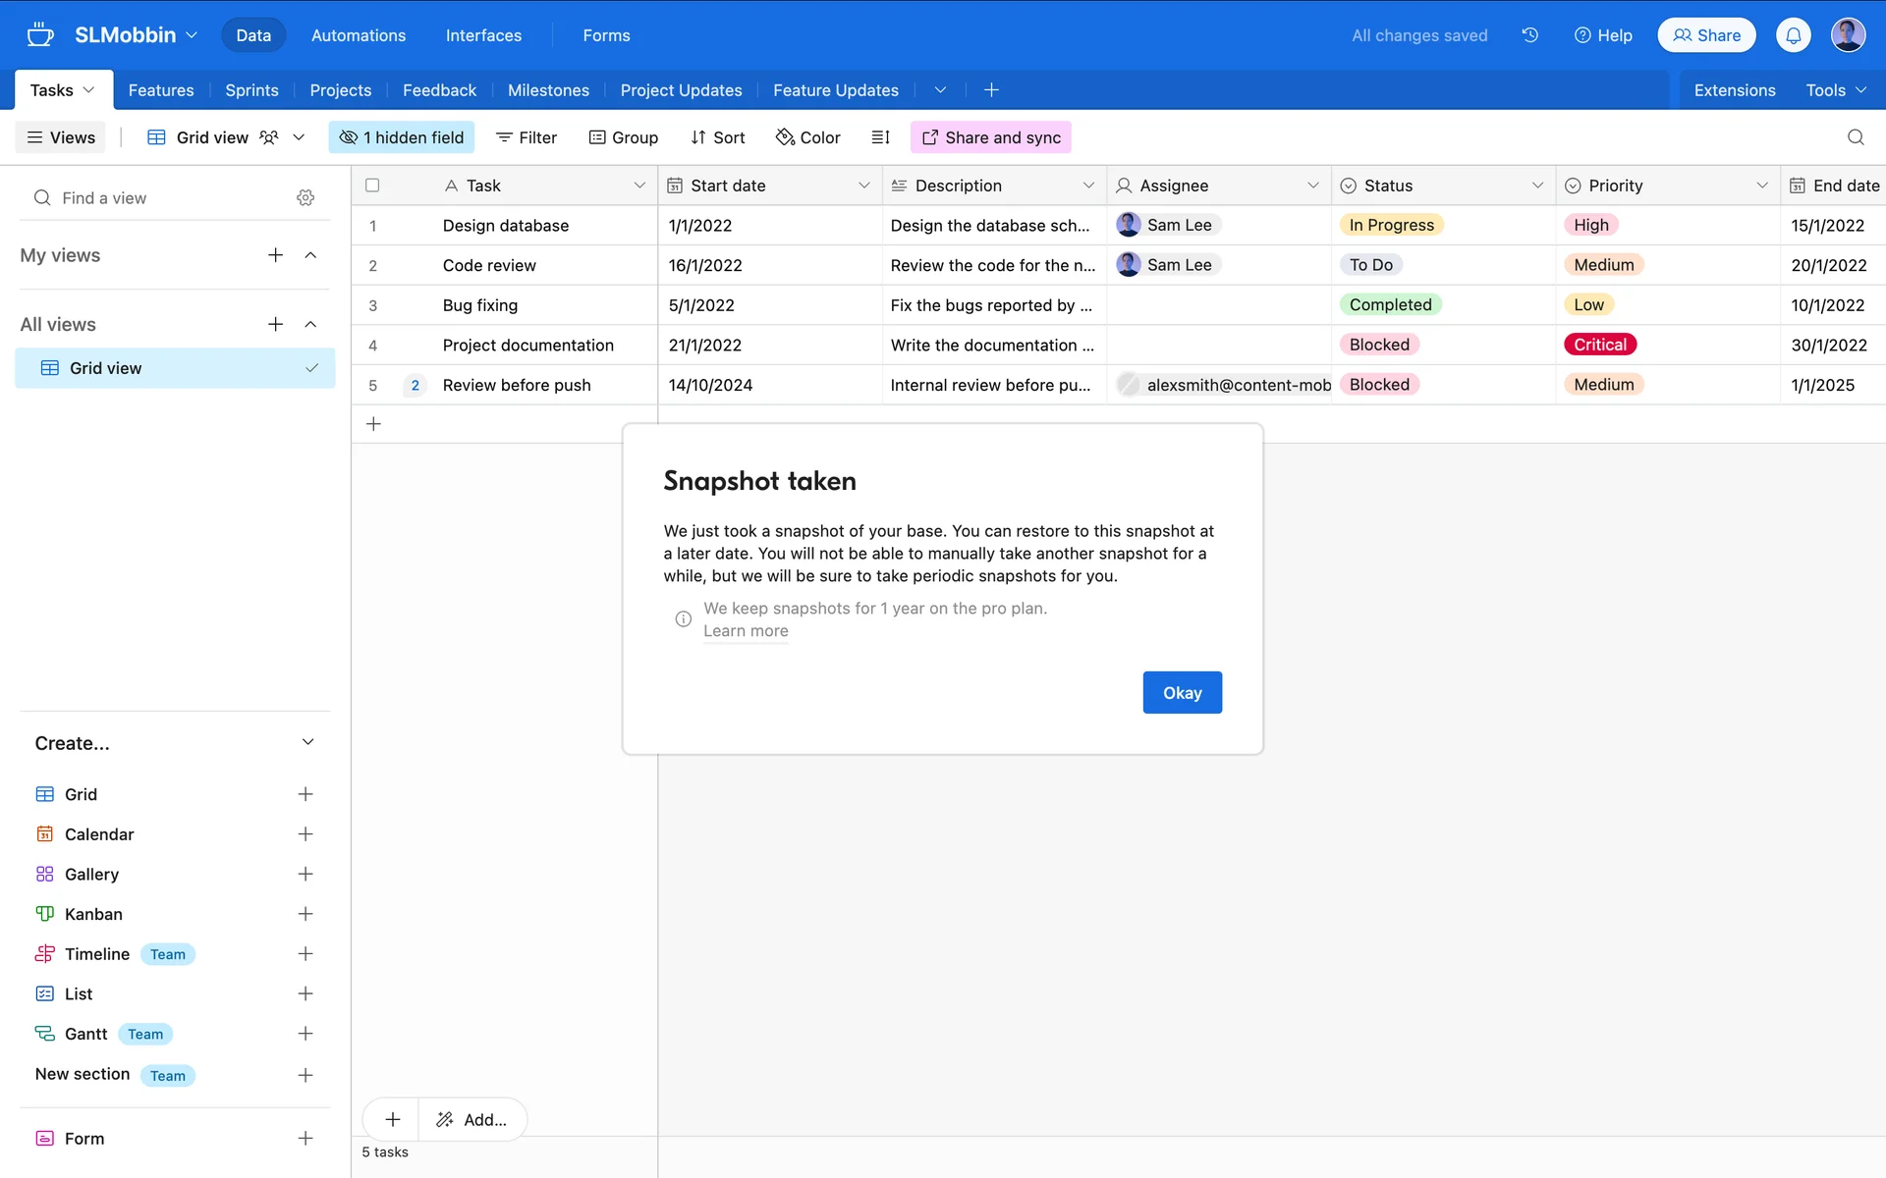Open the Tools dropdown
This screenshot has height=1178, width=1886.
1835,90
